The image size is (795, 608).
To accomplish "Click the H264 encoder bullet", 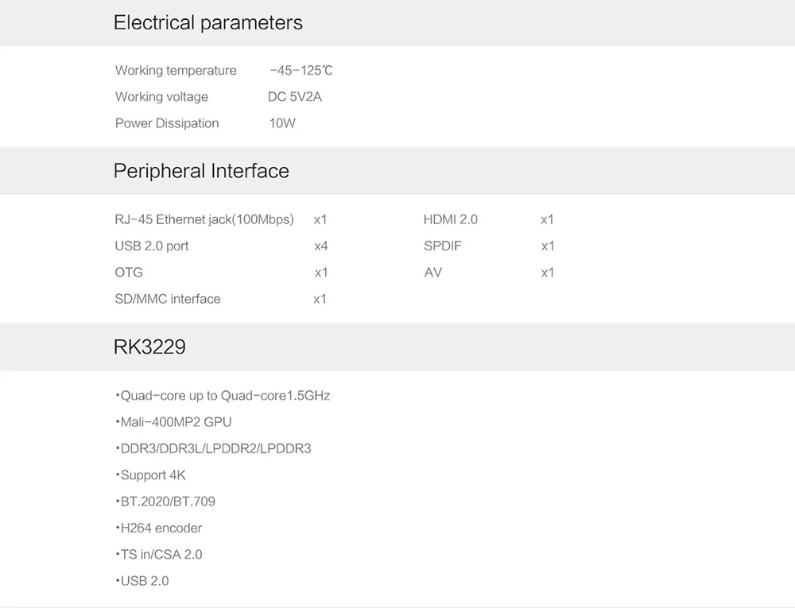I will click(x=159, y=528).
